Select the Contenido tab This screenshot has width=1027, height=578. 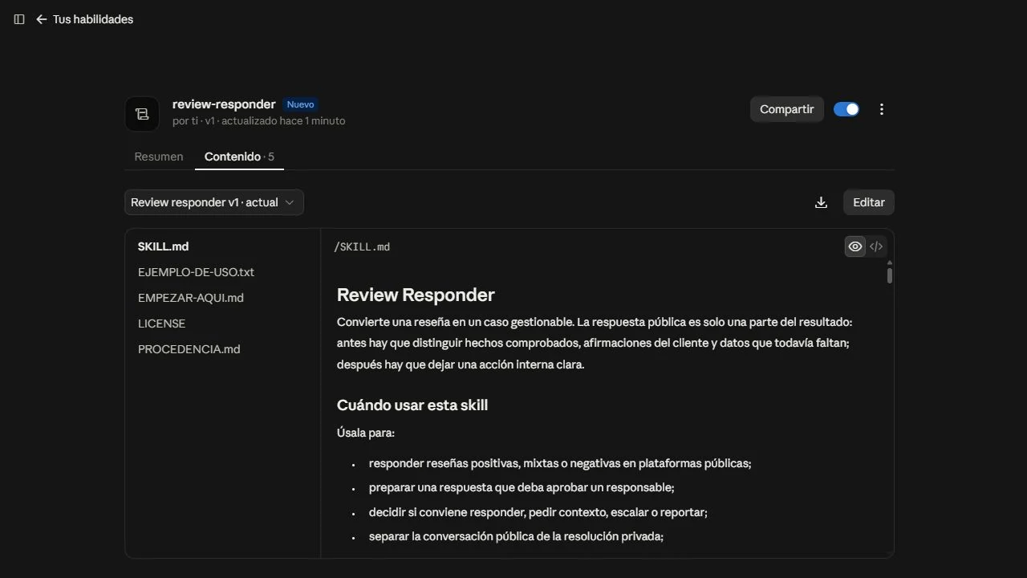click(x=239, y=157)
